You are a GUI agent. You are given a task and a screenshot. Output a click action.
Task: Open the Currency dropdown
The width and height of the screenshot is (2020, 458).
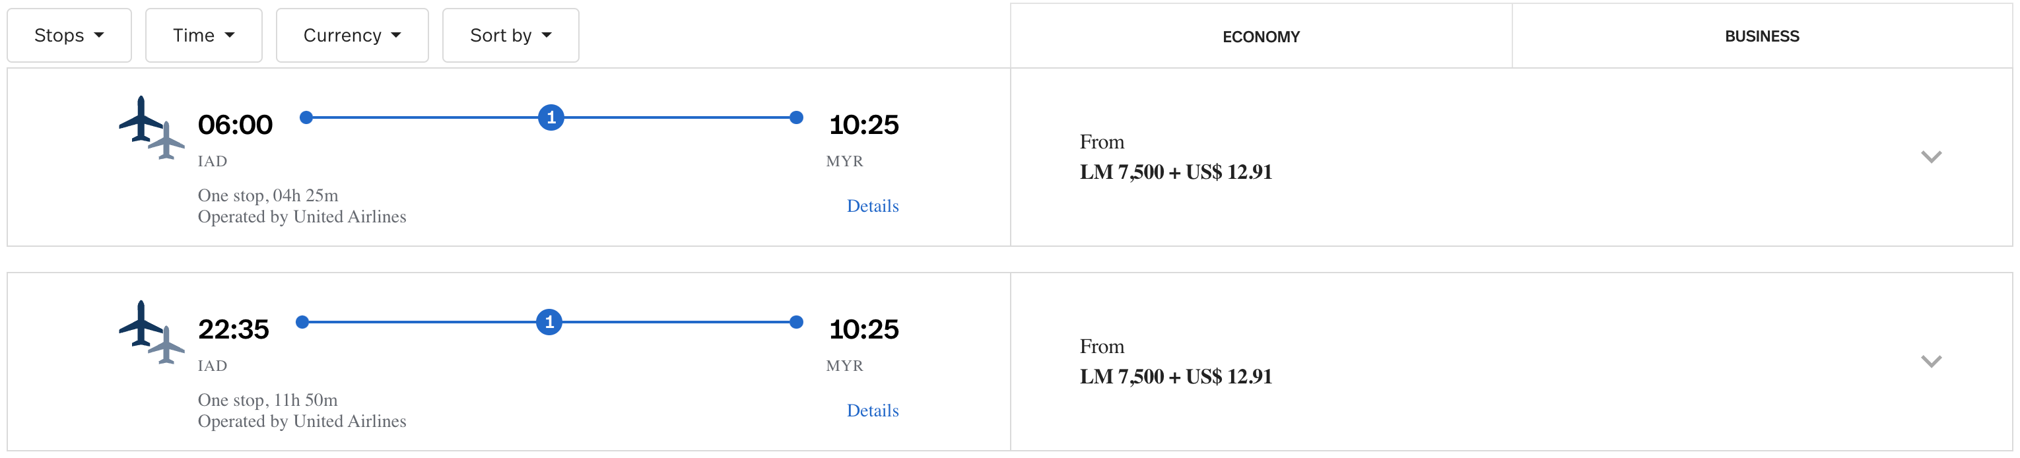coord(352,35)
